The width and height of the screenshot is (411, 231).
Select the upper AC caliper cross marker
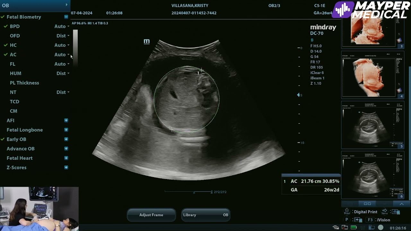[x=201, y=70]
